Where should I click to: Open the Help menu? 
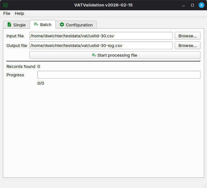click(19, 14)
